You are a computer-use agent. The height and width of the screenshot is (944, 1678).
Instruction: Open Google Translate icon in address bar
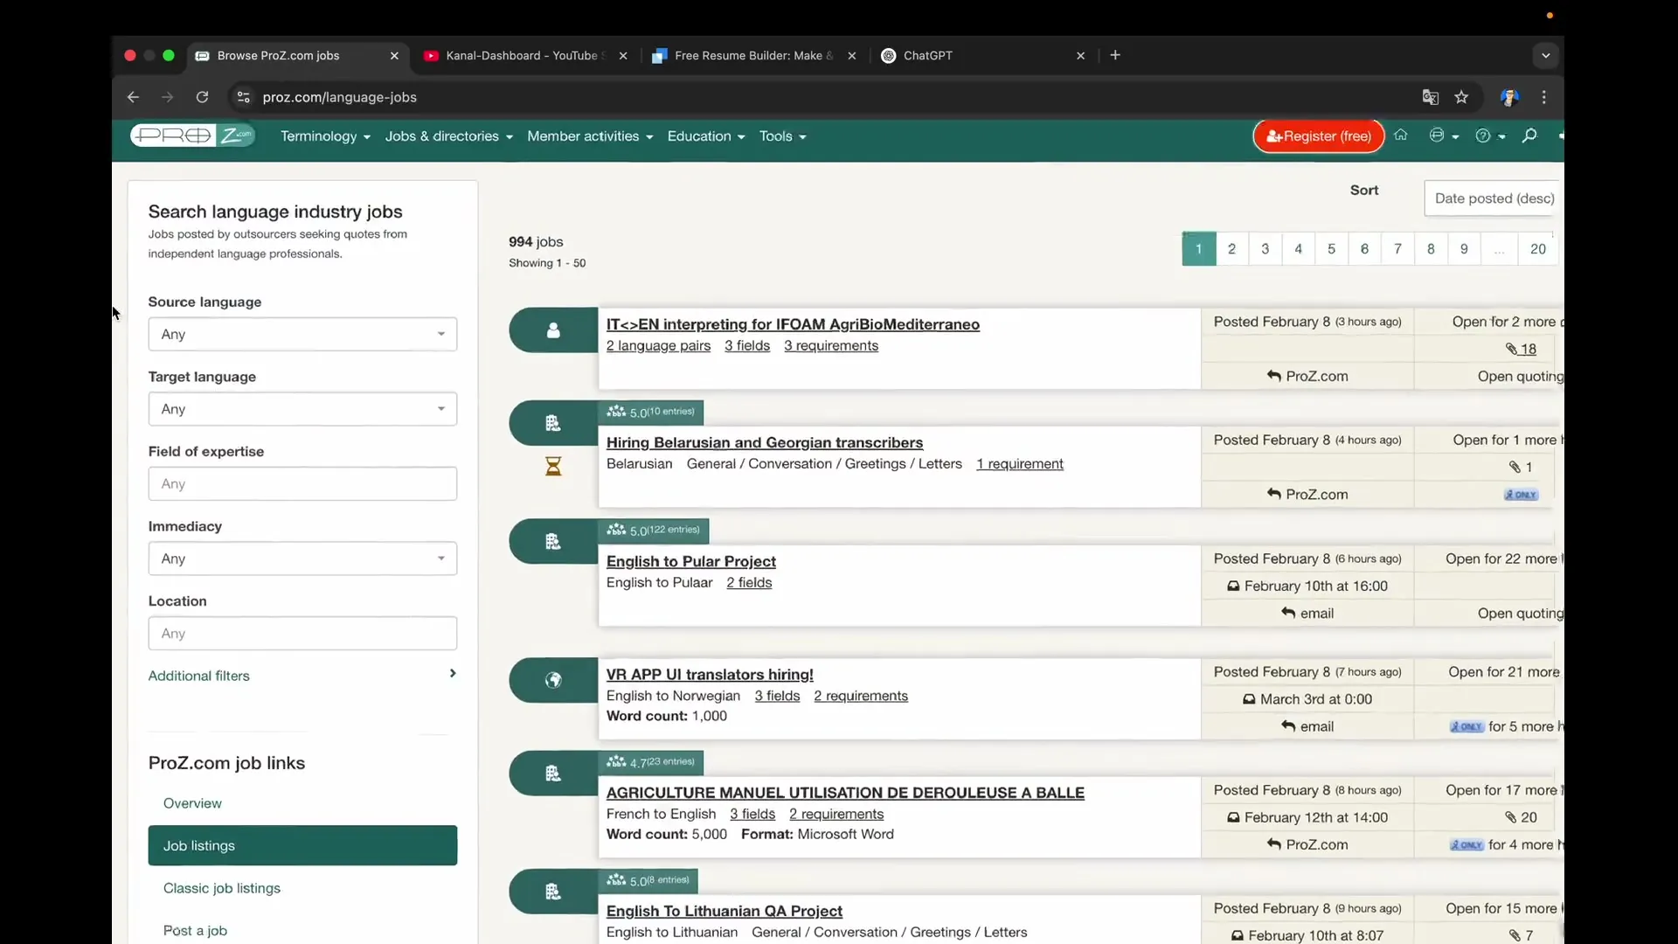(1430, 97)
